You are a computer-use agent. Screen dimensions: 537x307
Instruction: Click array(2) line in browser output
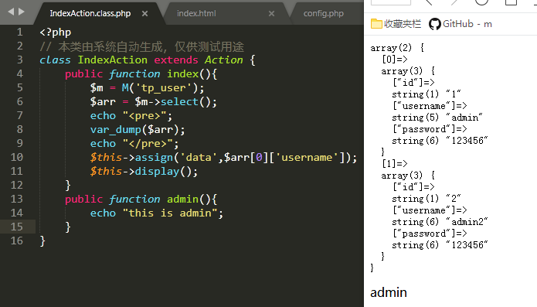click(398, 48)
